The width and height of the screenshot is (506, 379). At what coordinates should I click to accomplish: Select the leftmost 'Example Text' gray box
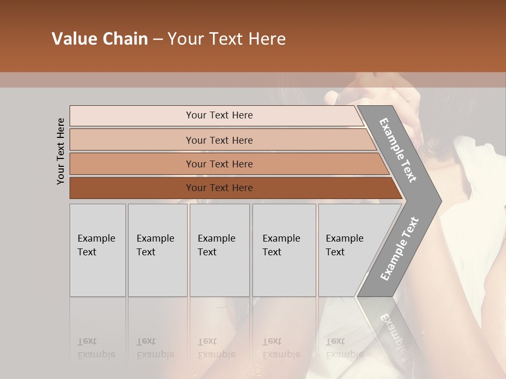[x=98, y=250]
